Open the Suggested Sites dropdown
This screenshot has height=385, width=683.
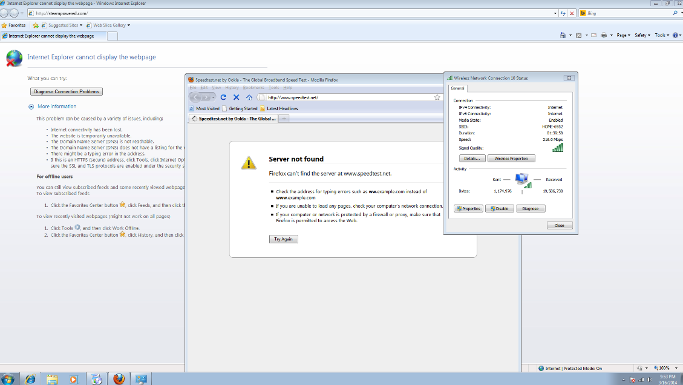(x=80, y=25)
